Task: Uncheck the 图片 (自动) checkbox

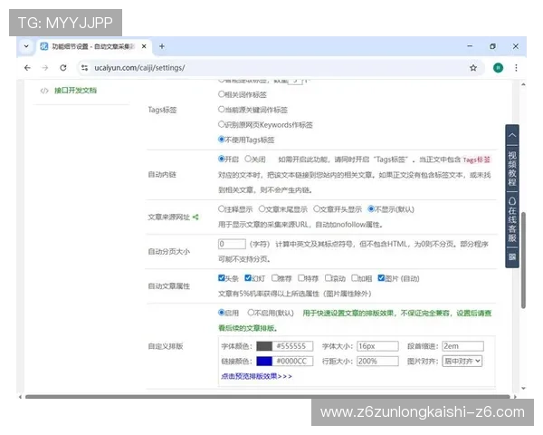Action: (x=381, y=278)
